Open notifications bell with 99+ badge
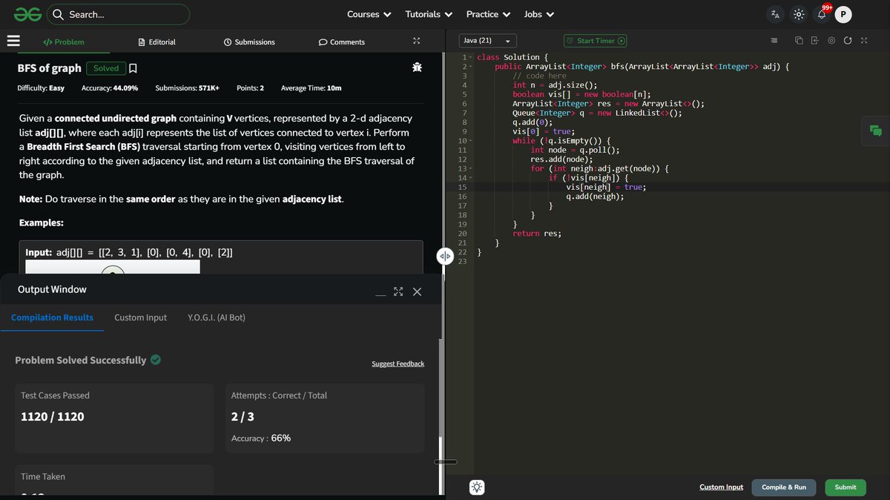Screen dimensions: 890x500 [823, 13]
